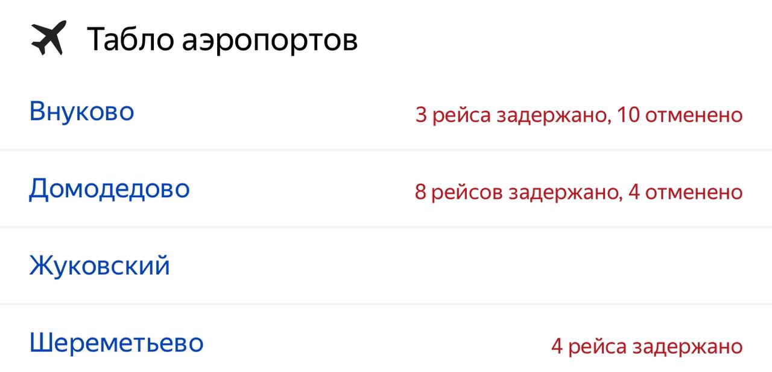Click blank space in the Внуково row
772x372 pixels.
(x=271, y=113)
